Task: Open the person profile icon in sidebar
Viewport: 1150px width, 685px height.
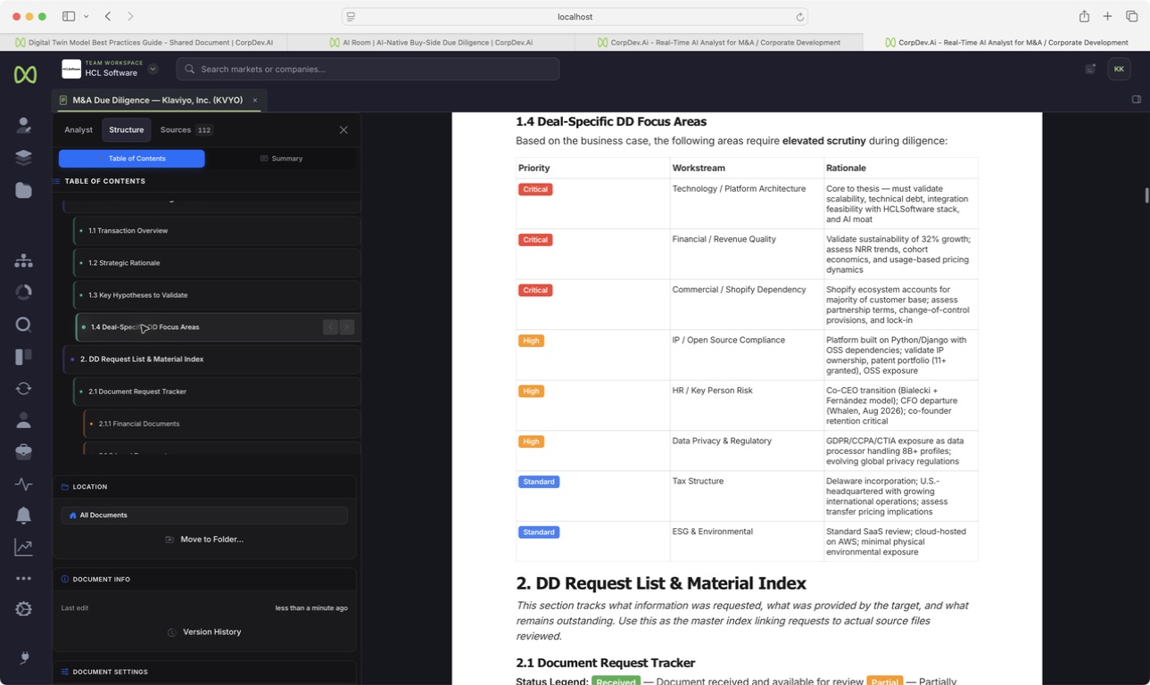Action: [24, 420]
